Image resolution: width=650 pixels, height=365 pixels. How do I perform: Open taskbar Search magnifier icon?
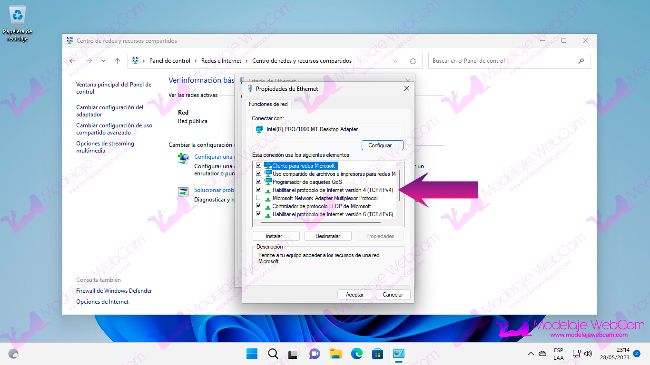coord(273,354)
